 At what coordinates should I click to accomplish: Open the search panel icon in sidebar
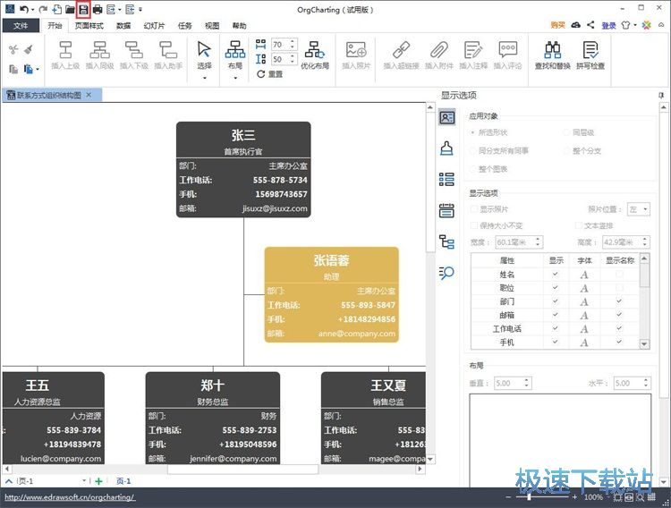point(446,273)
